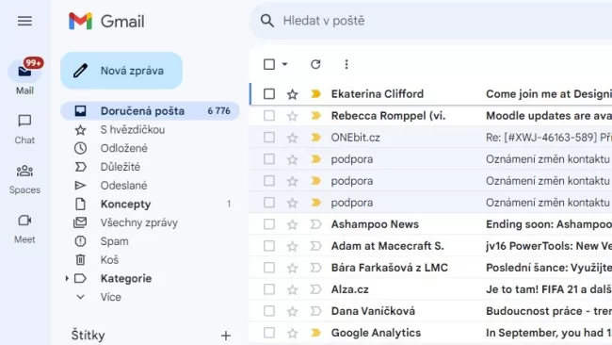Select the Ekaterina Clifford email checkbox
Screen dimensions: 612x345
pos(269,93)
